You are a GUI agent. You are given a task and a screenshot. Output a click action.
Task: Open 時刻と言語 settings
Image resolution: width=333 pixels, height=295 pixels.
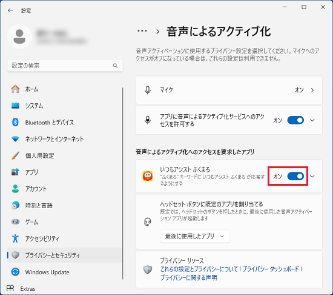[x=65, y=205]
